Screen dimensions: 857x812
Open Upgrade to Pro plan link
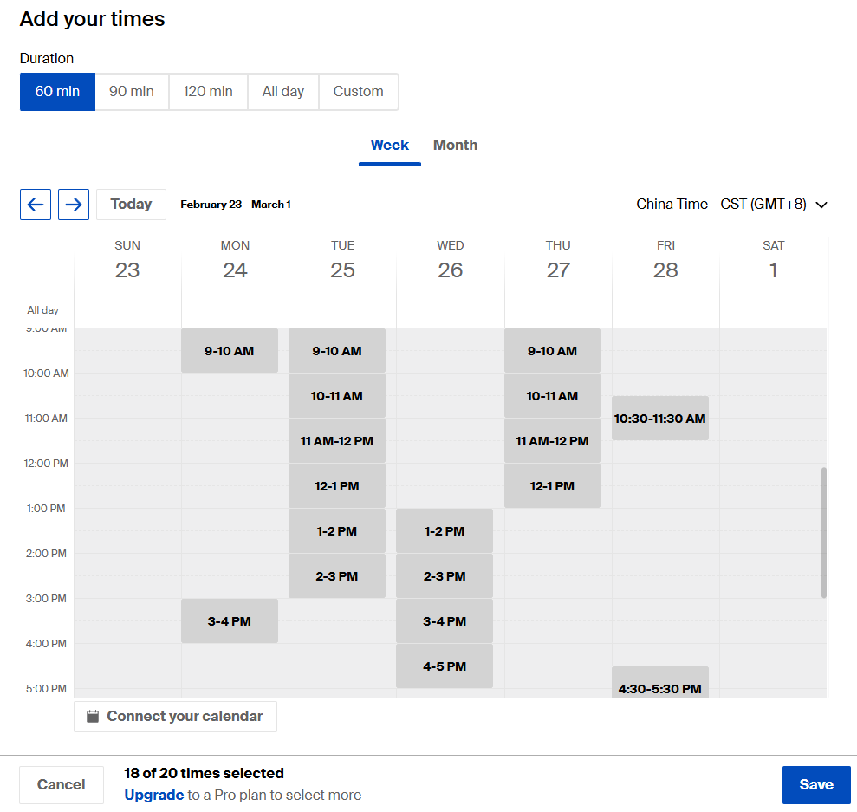(x=154, y=795)
